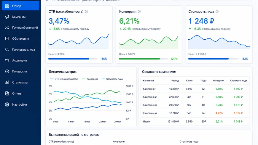258x145 pixels.
Task: Click Конверсия goal progress bar at 124%
Action: pos(143,59)
